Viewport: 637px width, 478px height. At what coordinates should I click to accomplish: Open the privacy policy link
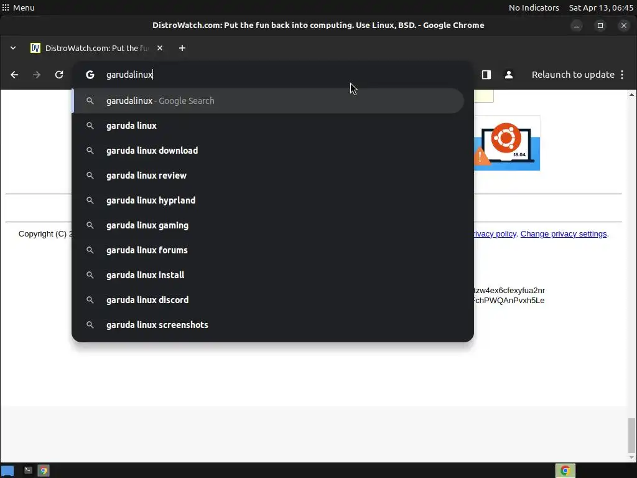(x=495, y=234)
